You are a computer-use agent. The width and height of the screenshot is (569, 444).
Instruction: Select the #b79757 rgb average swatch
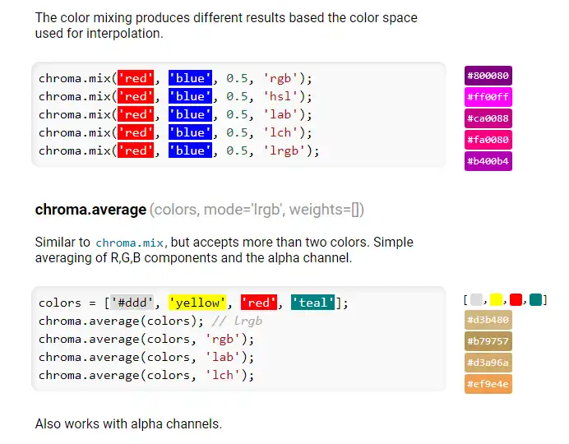pos(488,341)
